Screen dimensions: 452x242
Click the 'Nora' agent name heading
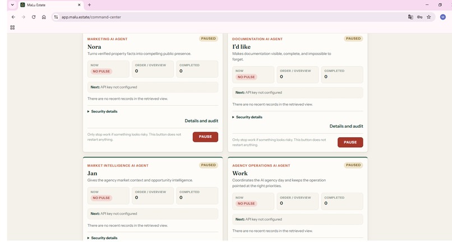pos(94,46)
